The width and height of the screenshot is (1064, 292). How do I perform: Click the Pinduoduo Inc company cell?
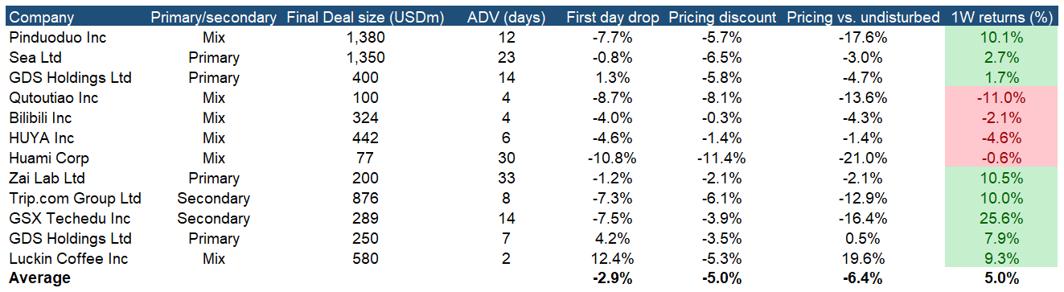[58, 38]
